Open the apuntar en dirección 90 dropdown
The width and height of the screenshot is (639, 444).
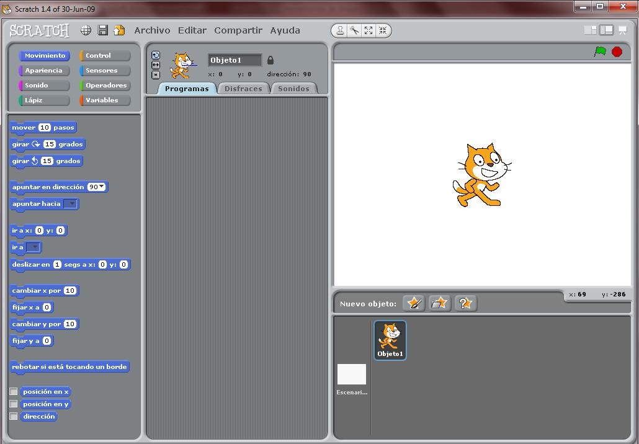click(x=102, y=187)
